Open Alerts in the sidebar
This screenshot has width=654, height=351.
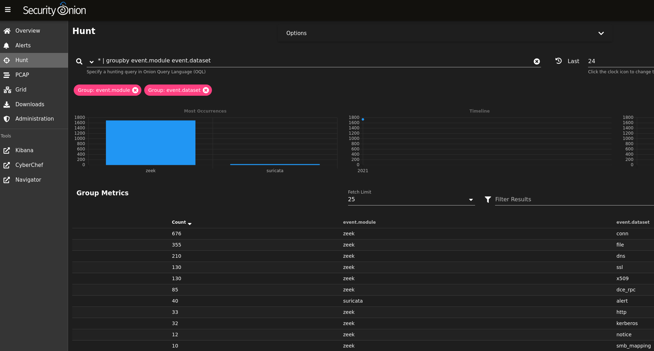[x=34, y=46]
